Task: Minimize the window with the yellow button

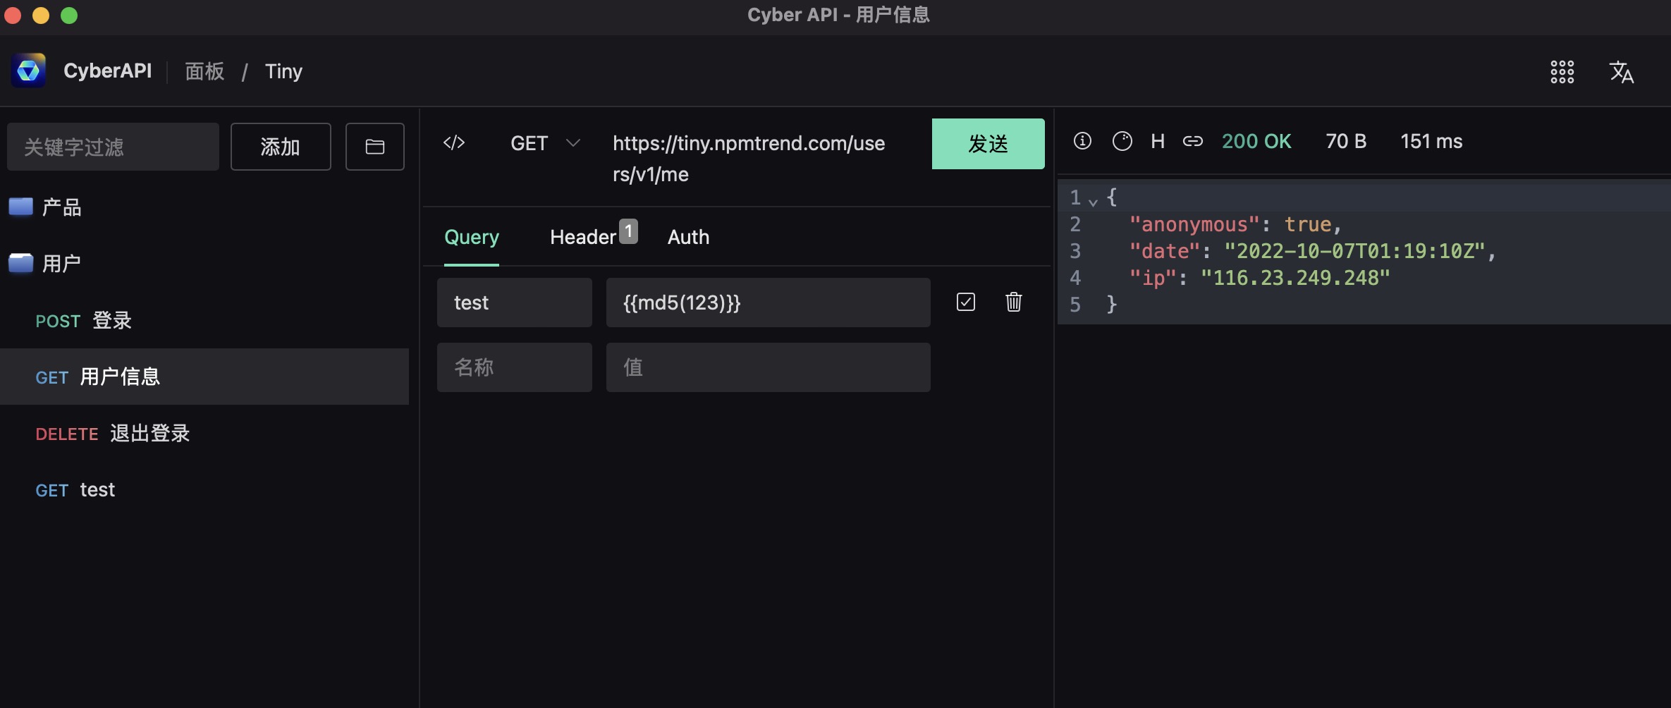Action: (x=41, y=15)
